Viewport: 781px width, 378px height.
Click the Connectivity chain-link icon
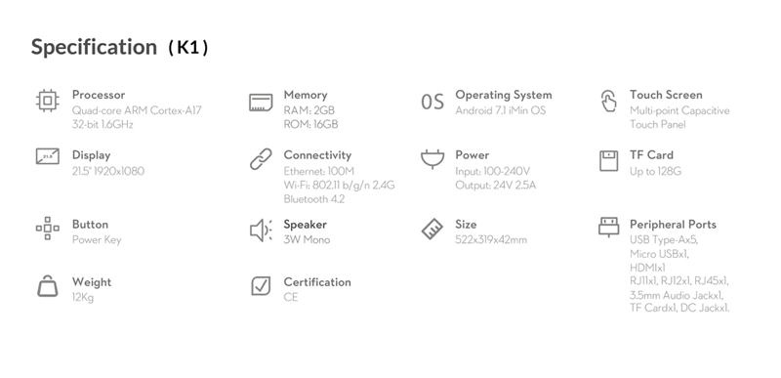point(261,159)
